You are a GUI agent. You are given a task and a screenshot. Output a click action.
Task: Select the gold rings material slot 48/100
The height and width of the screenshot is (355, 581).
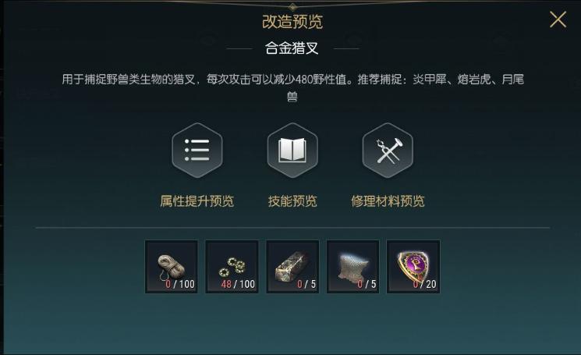coord(232,266)
